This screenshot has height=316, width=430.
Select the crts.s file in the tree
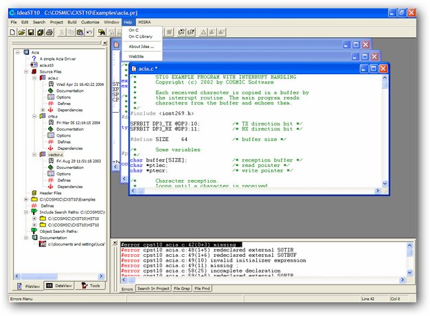(x=53, y=116)
